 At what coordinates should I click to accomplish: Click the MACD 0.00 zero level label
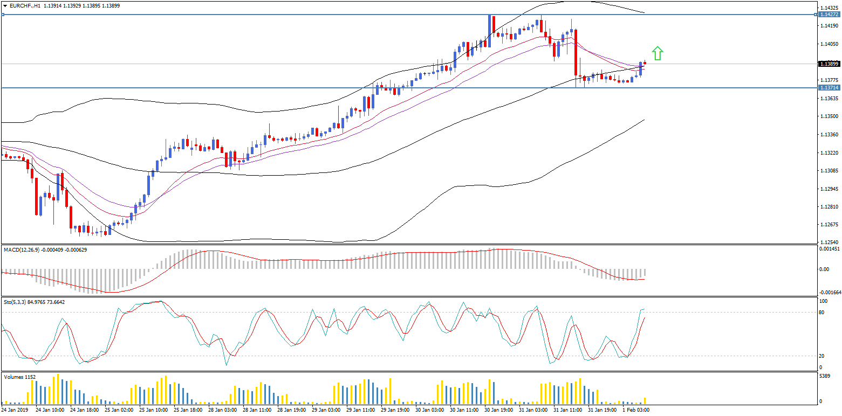tap(824, 269)
